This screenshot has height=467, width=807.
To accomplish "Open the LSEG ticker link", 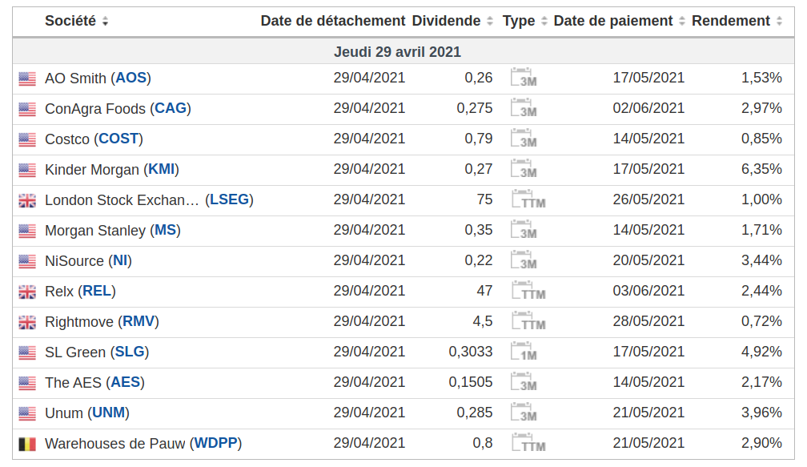I will click(x=230, y=199).
